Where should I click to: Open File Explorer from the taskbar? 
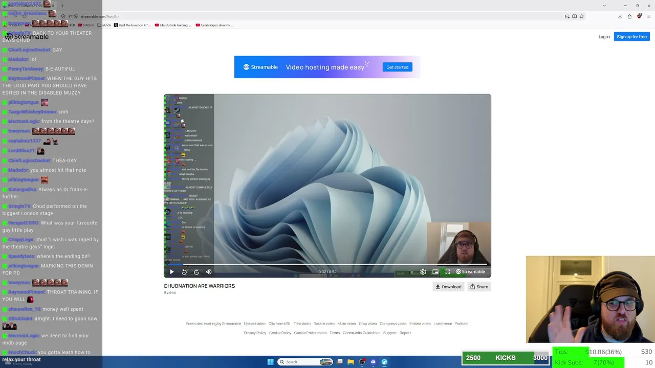point(351,362)
